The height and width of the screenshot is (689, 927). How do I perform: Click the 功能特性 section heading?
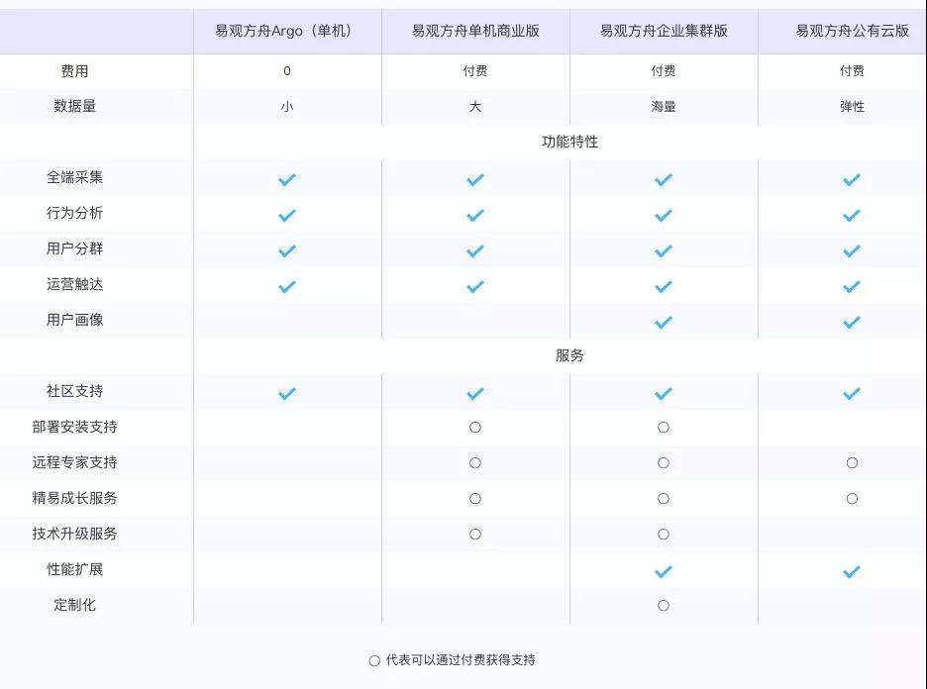(569, 142)
